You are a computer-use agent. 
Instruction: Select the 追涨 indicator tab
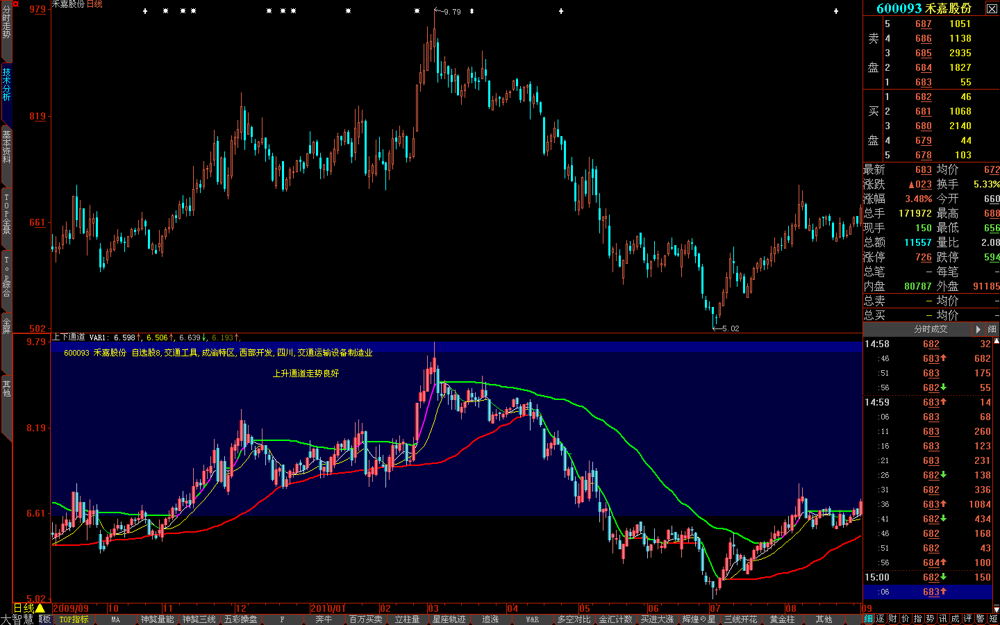tap(490, 619)
